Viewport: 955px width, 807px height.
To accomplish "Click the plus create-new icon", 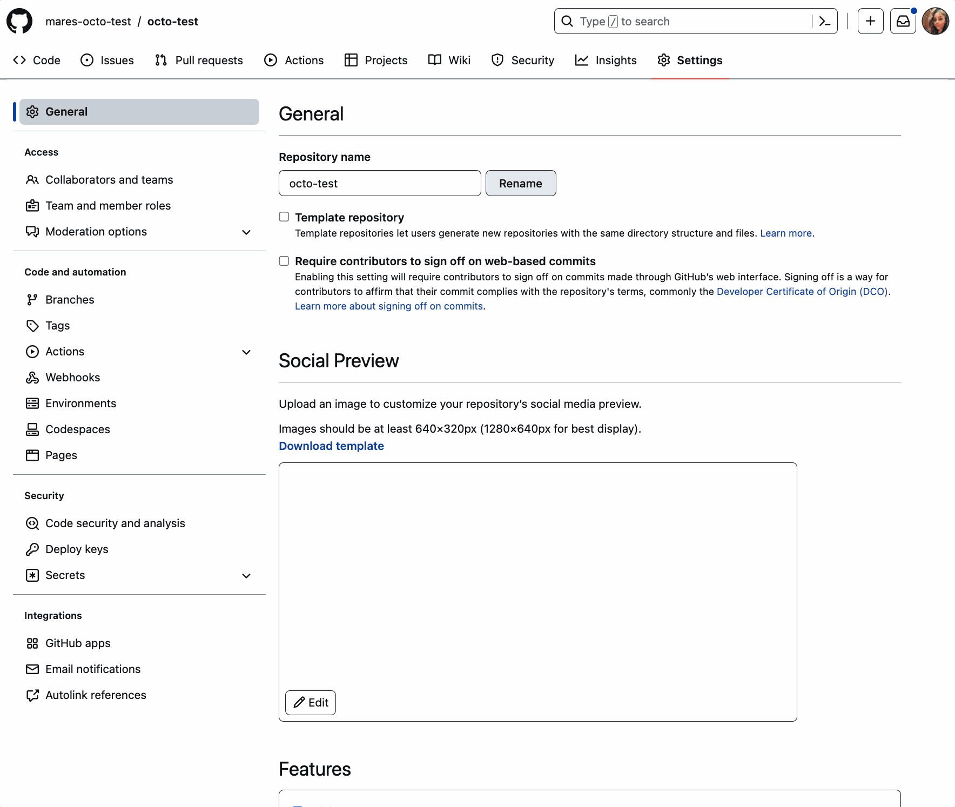I will point(870,22).
